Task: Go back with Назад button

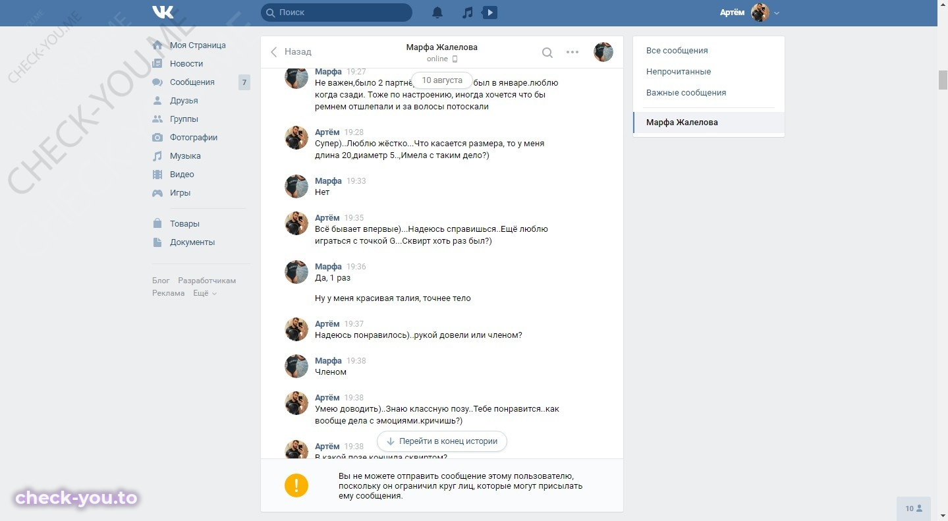Action: (291, 51)
